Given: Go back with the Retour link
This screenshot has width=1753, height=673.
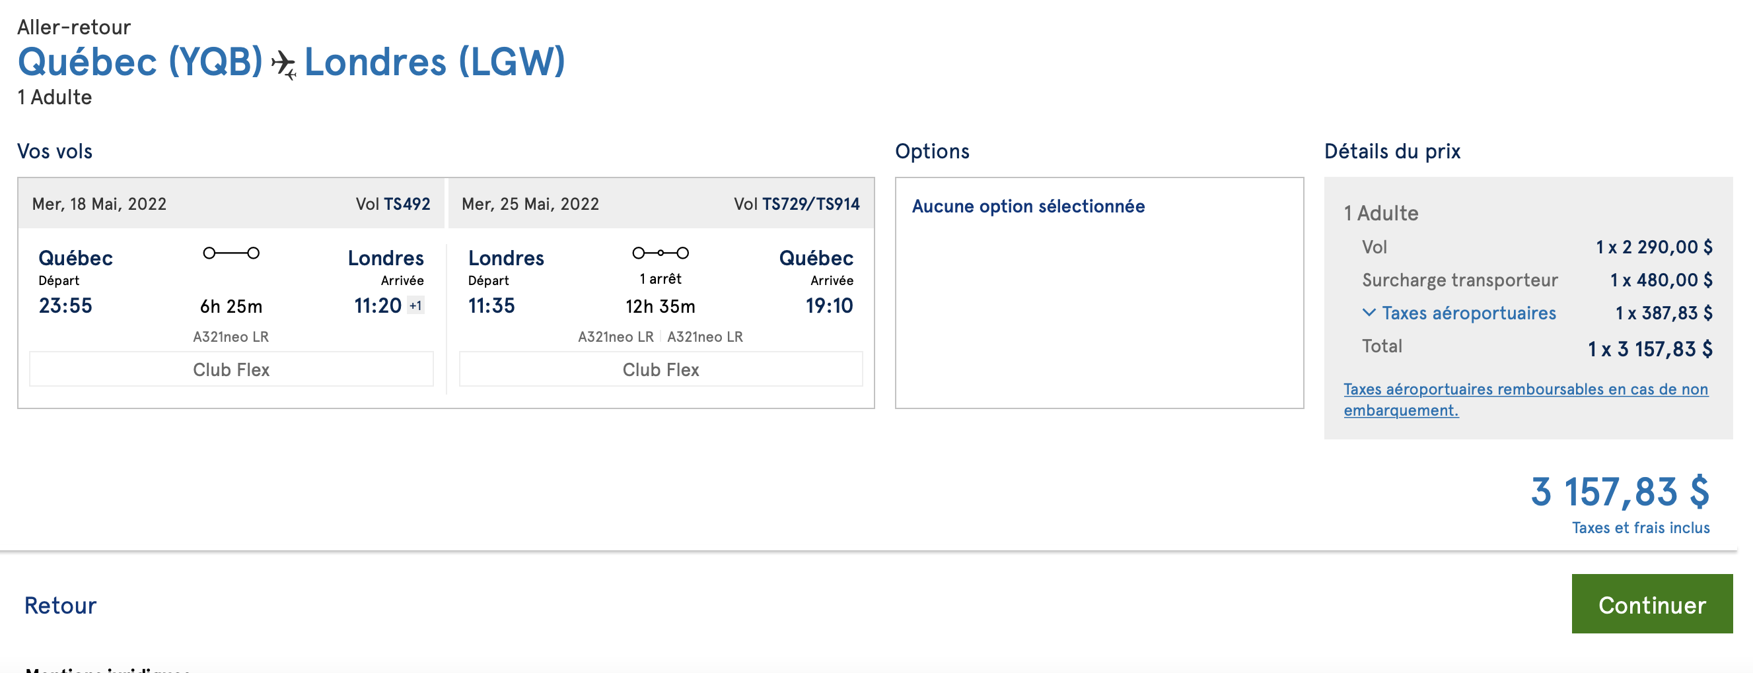Looking at the screenshot, I should (x=60, y=605).
